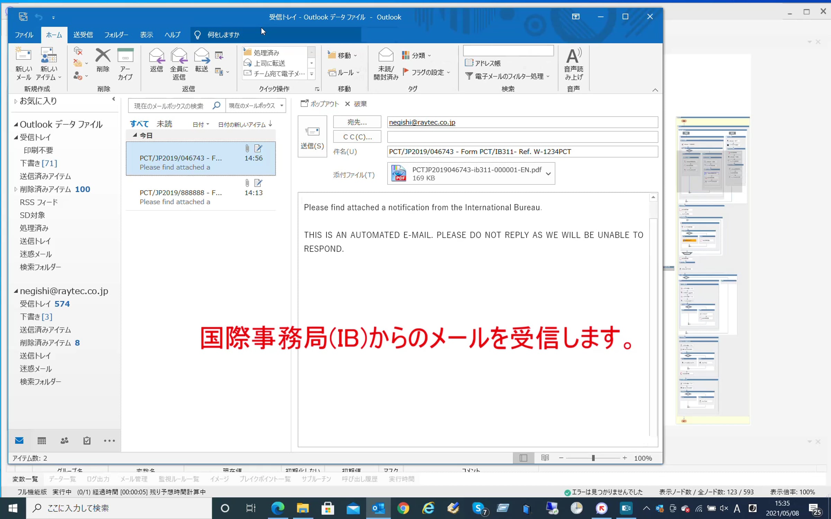Toggle sort order arrow for newest items
The width and height of the screenshot is (831, 519).
point(271,124)
